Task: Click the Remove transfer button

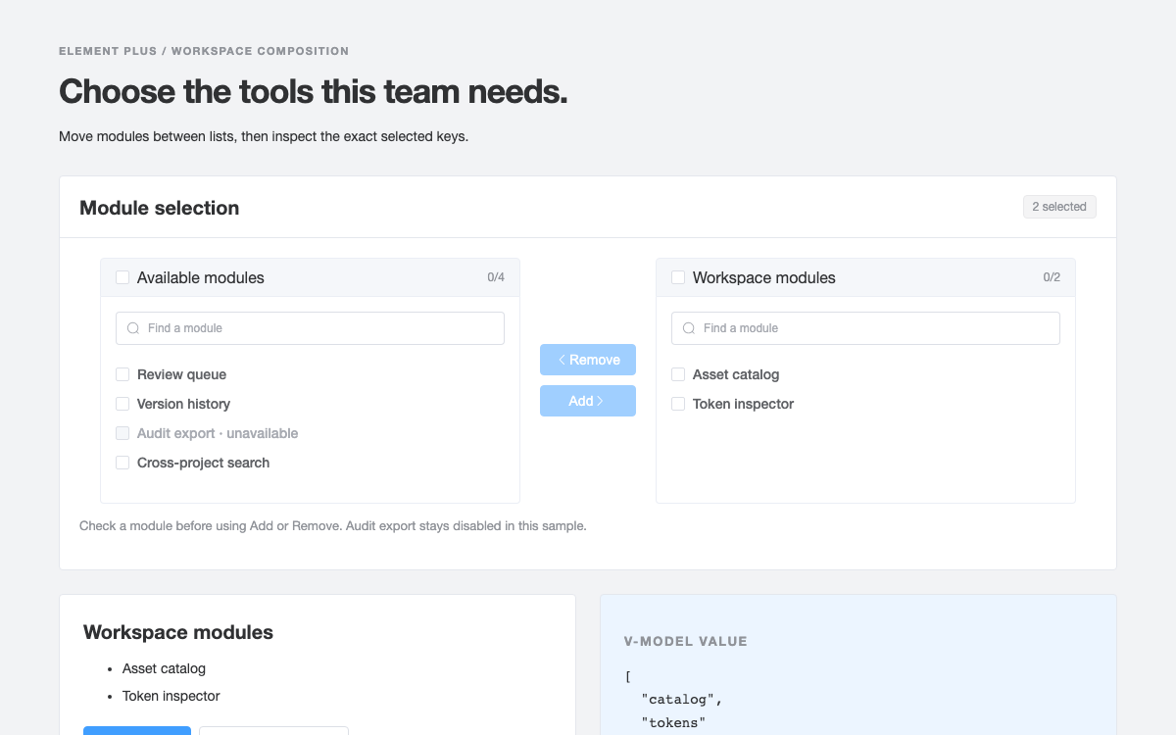Action: [588, 360]
